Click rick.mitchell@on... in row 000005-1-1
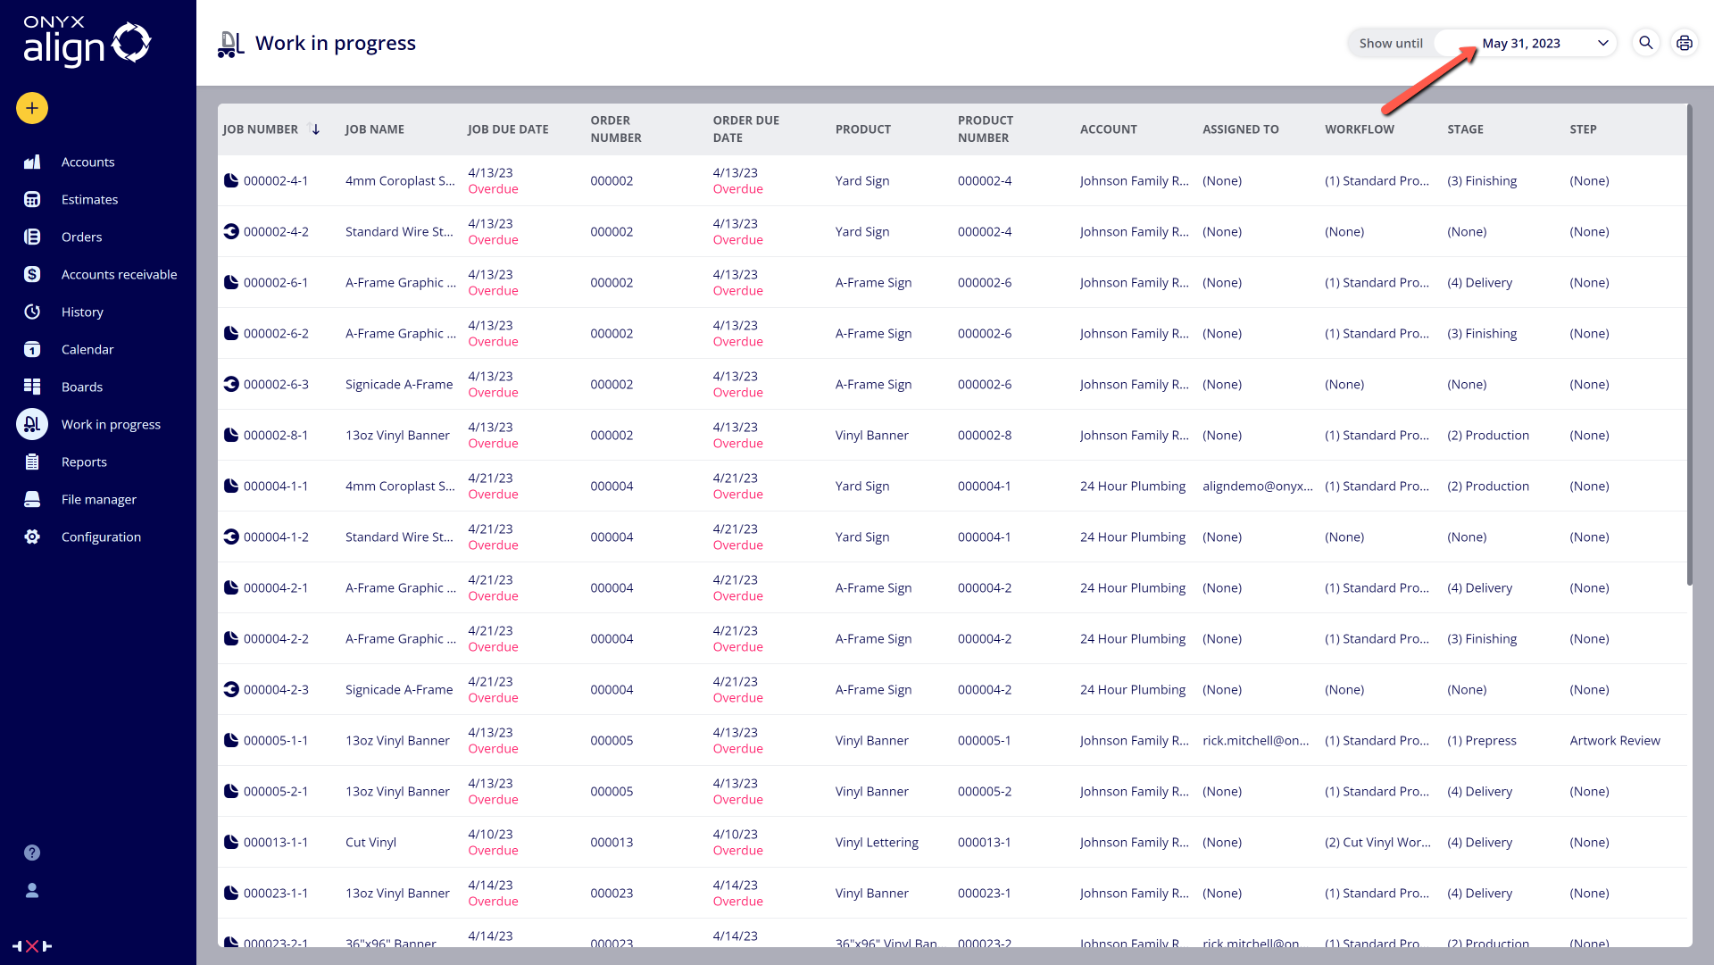This screenshot has height=965, width=1714. [x=1256, y=740]
